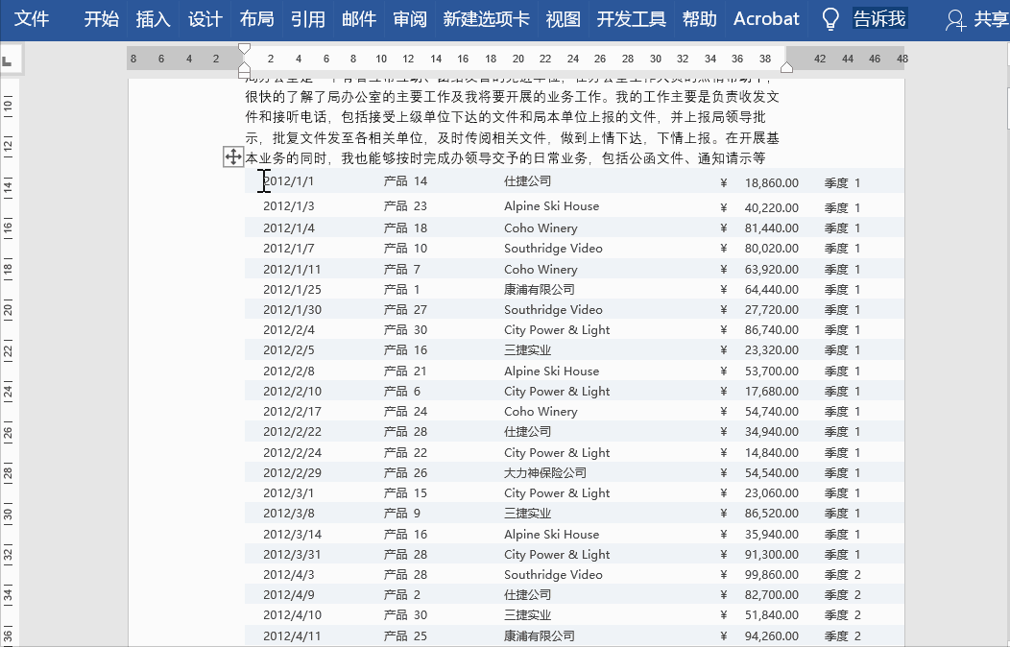Click Southridge Video in 2012/1/7 row
The height and width of the screenshot is (647, 1010).
[553, 248]
